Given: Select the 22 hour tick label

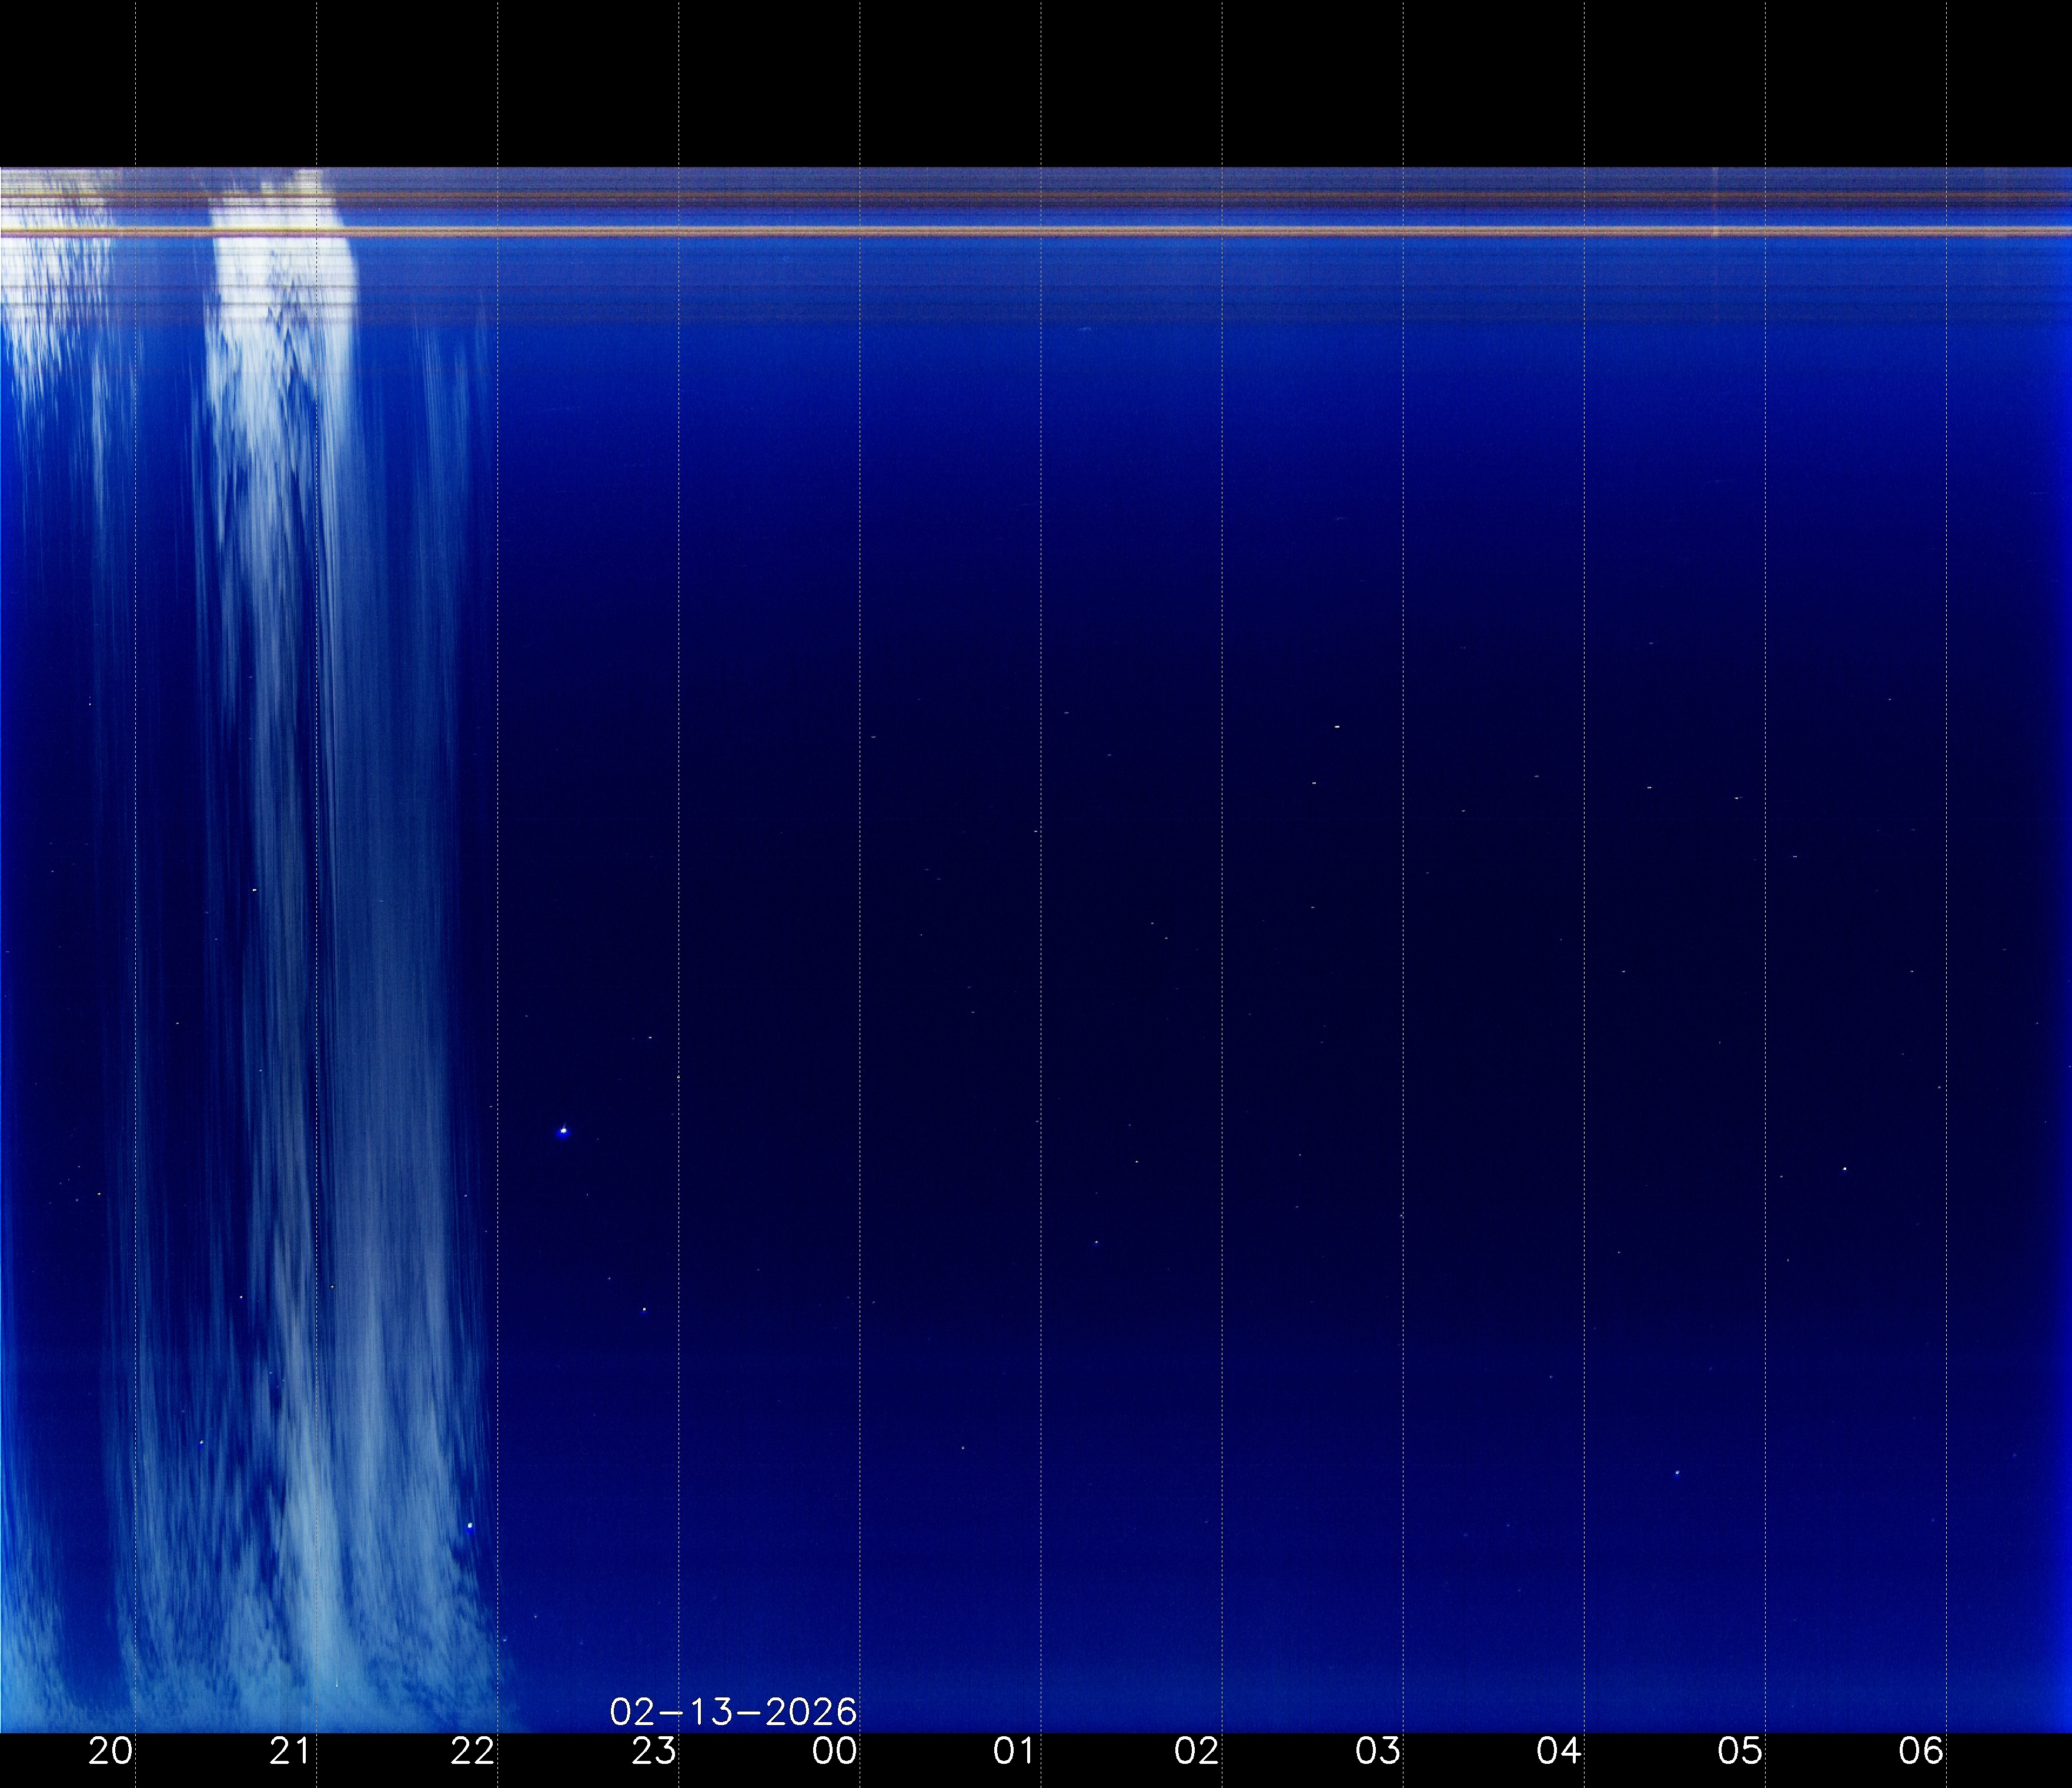Looking at the screenshot, I should [x=472, y=1751].
